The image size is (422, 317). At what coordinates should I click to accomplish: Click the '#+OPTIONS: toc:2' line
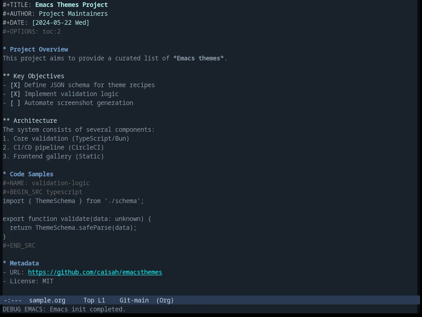pyautogui.click(x=32, y=32)
